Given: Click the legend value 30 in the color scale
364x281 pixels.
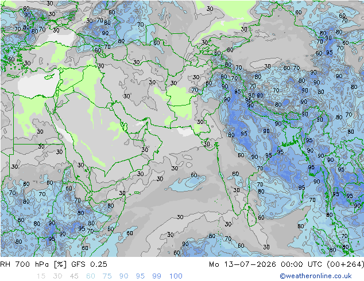Looking at the screenshot, I should click(x=57, y=276).
